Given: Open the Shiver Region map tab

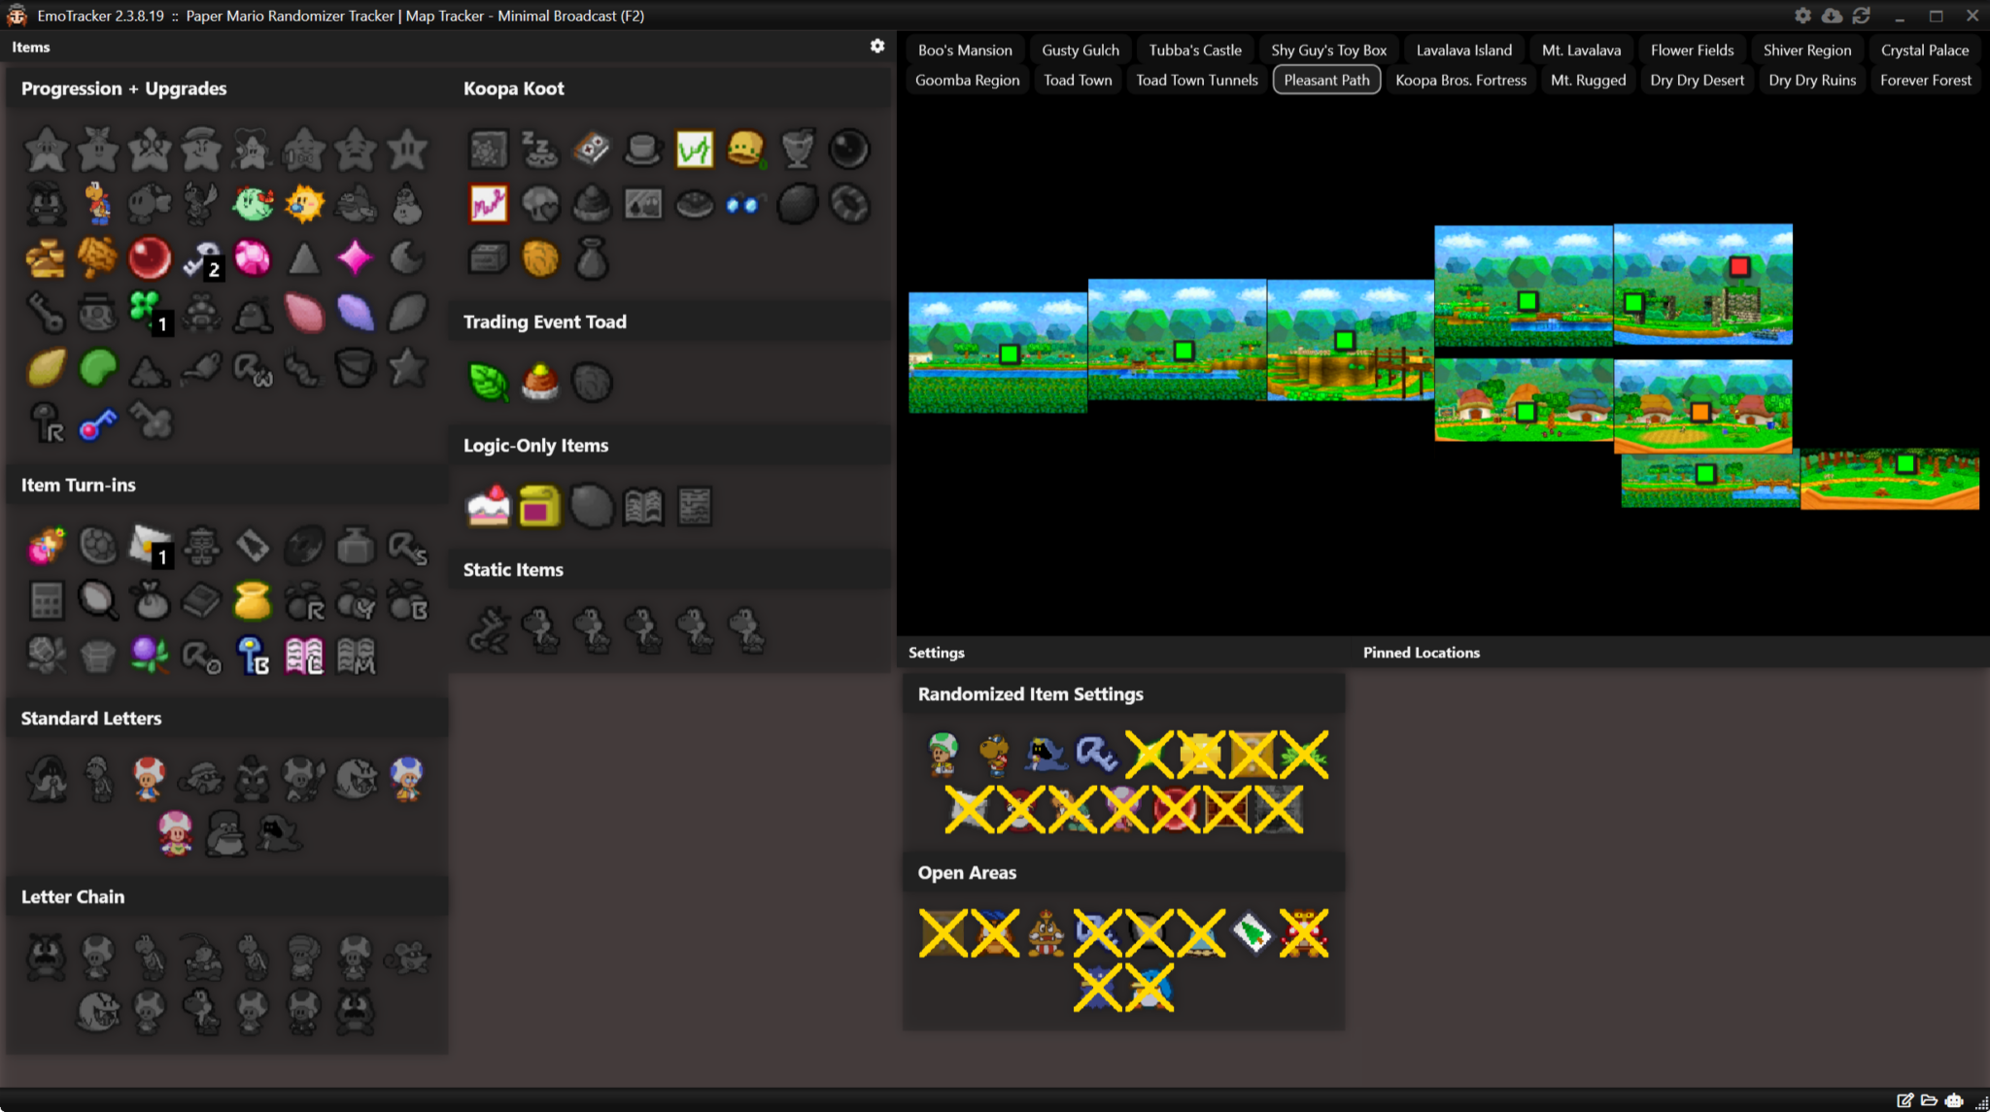Looking at the screenshot, I should click(x=1806, y=49).
